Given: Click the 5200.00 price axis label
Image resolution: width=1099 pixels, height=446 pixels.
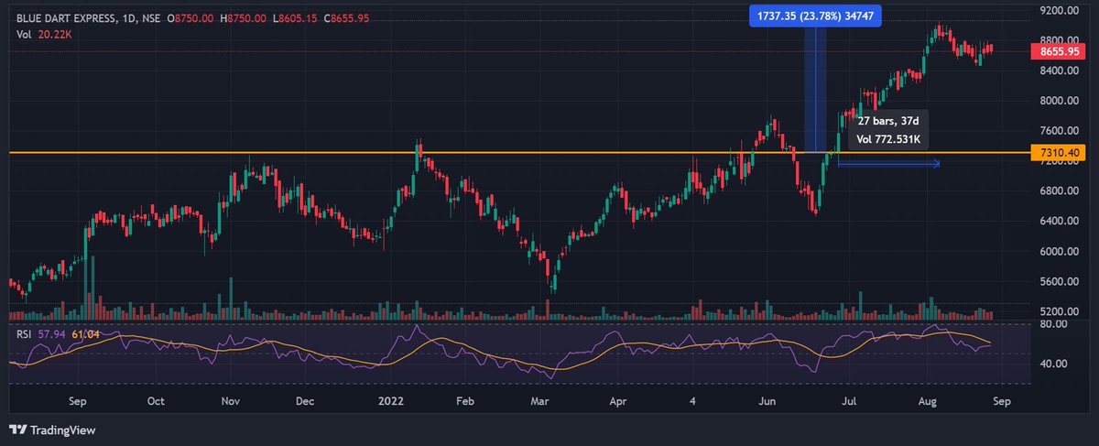Looking at the screenshot, I should tap(1060, 311).
